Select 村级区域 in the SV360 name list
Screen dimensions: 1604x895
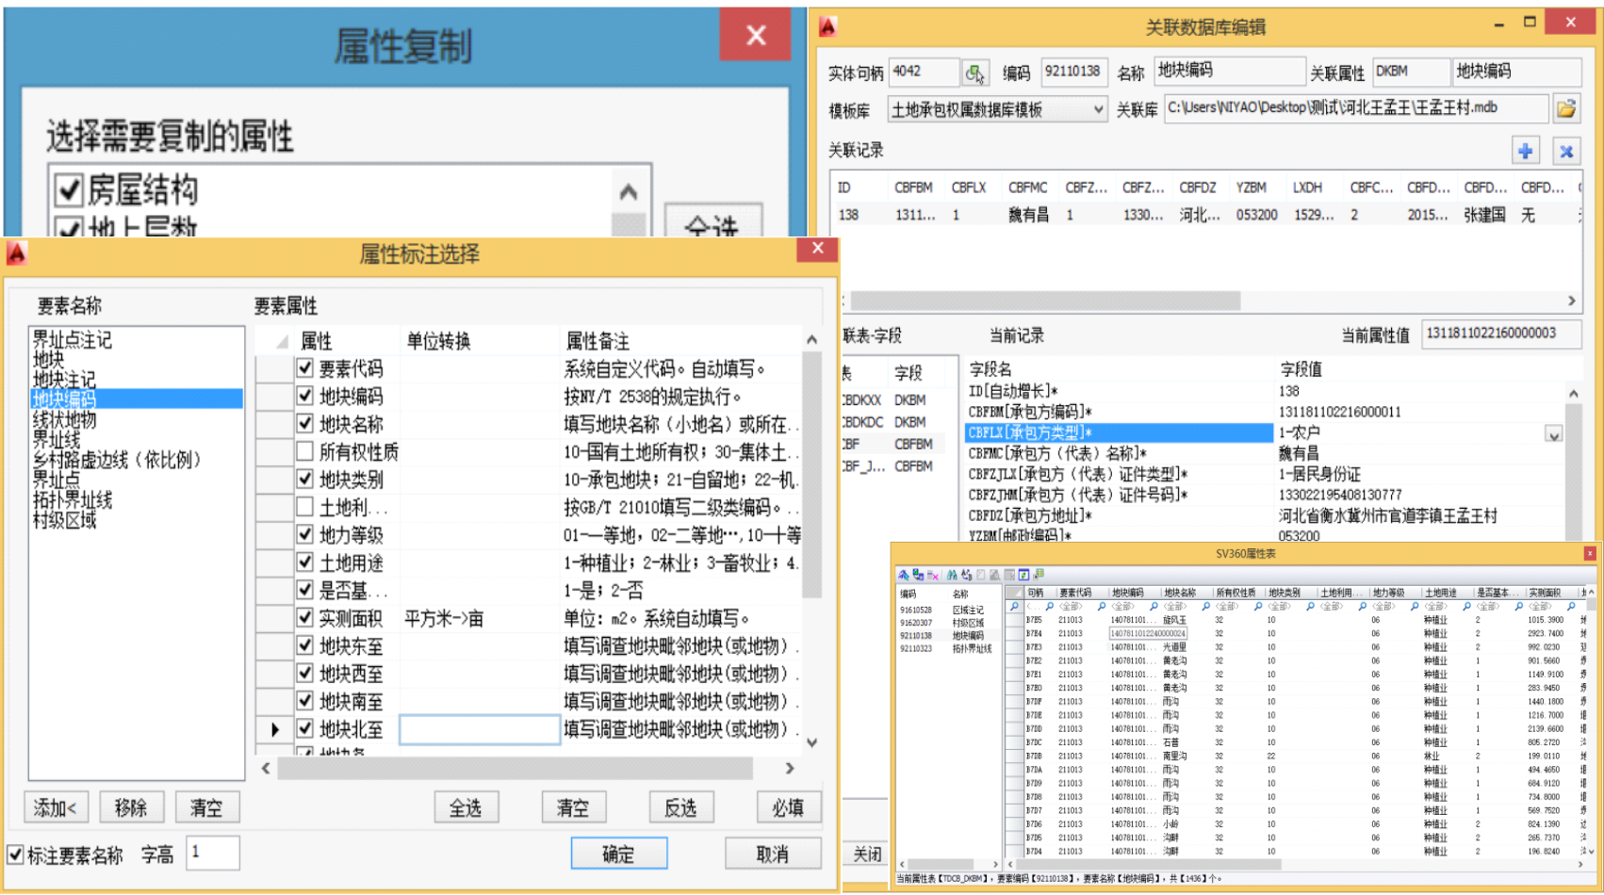click(968, 623)
